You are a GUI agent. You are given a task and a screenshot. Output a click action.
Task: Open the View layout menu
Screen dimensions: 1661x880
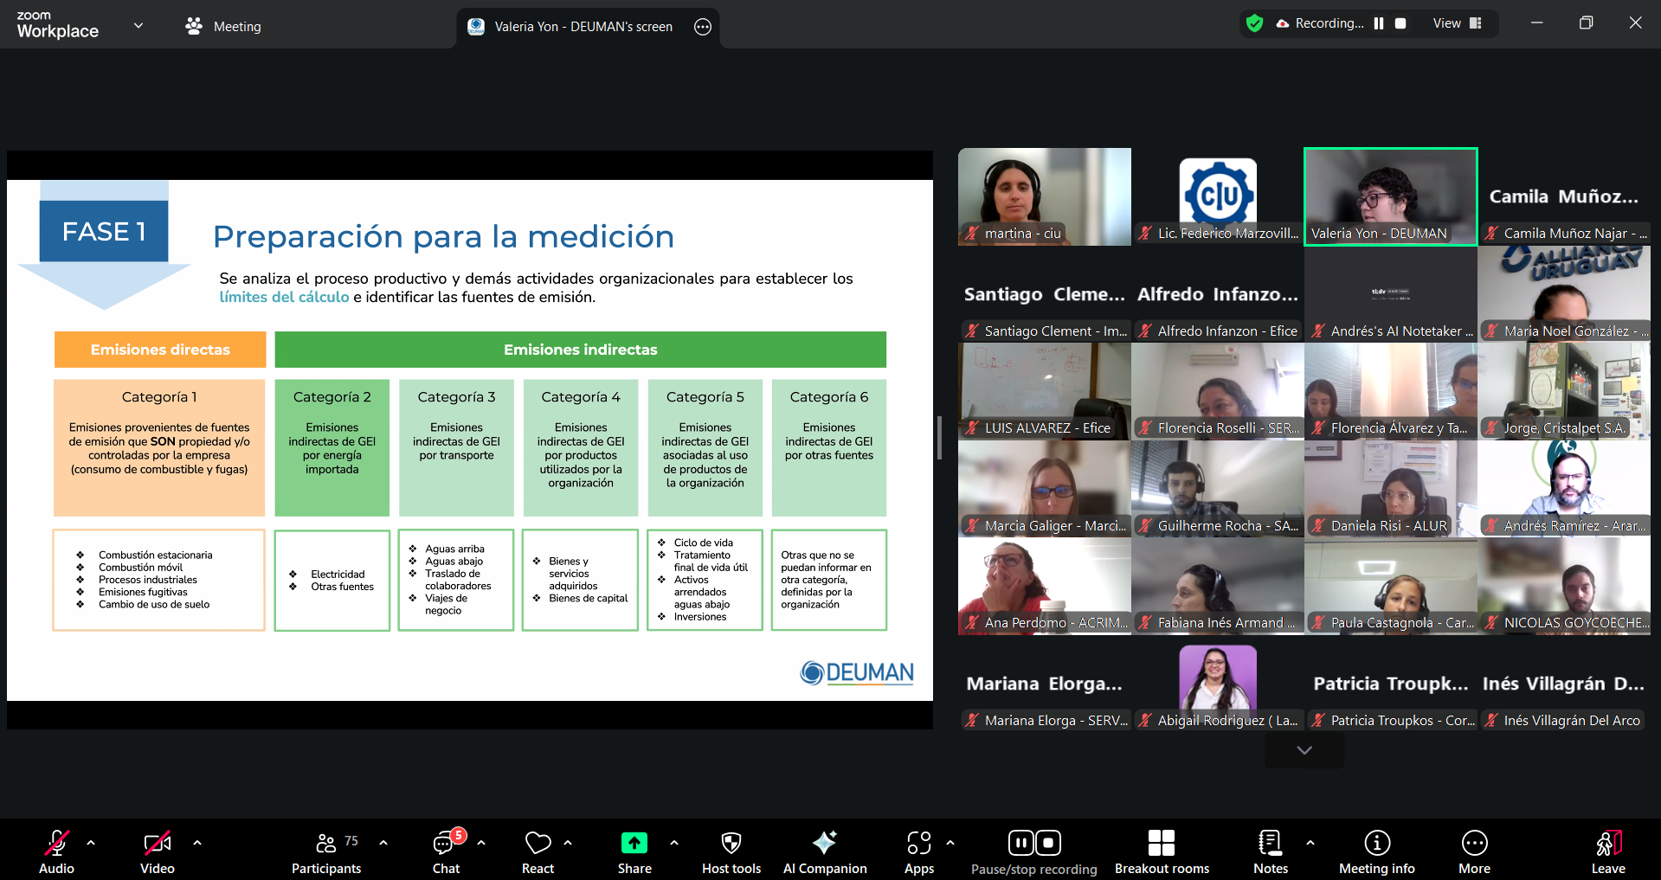(1457, 23)
